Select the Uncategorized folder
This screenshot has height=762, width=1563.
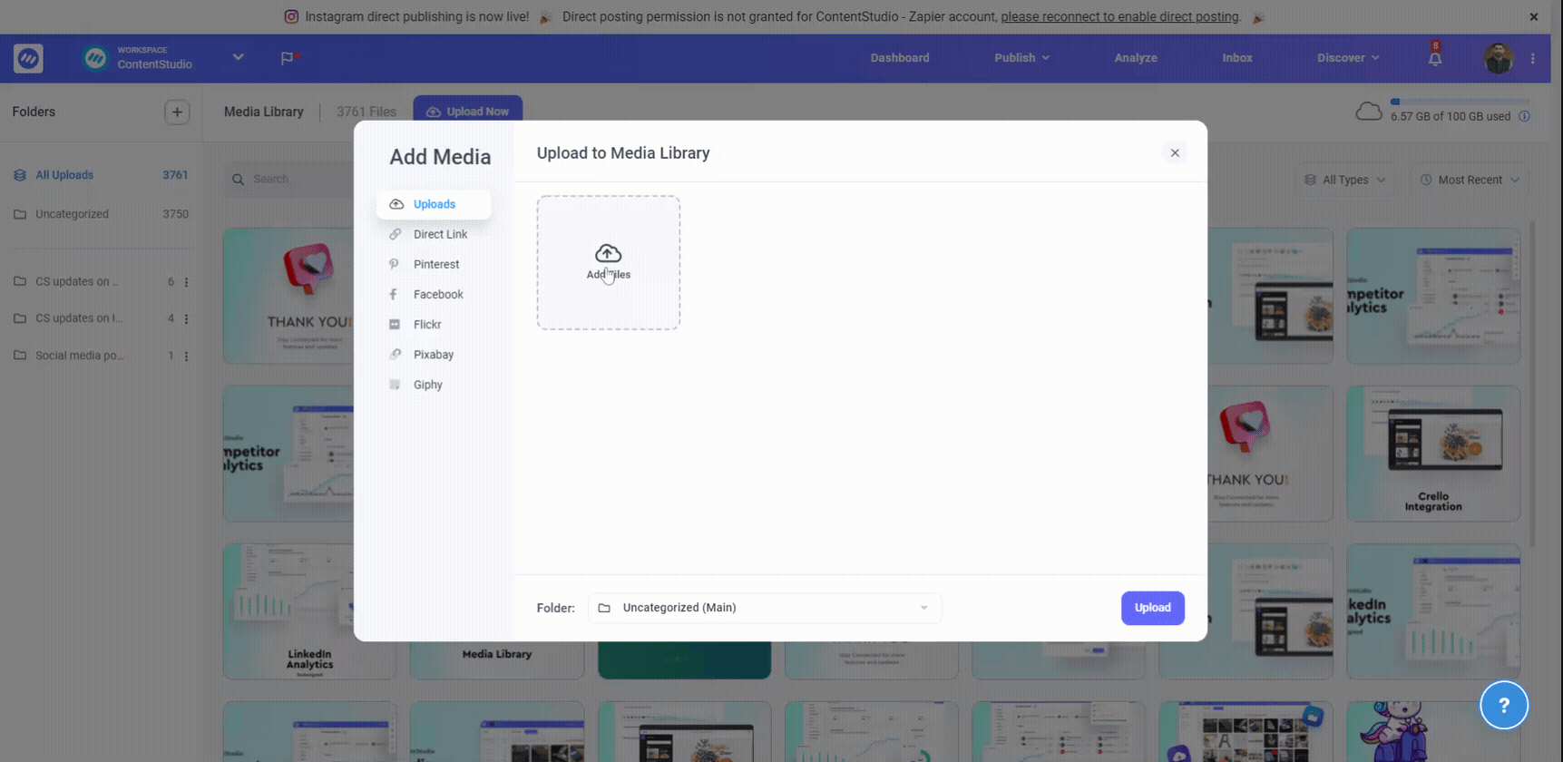tap(100, 214)
